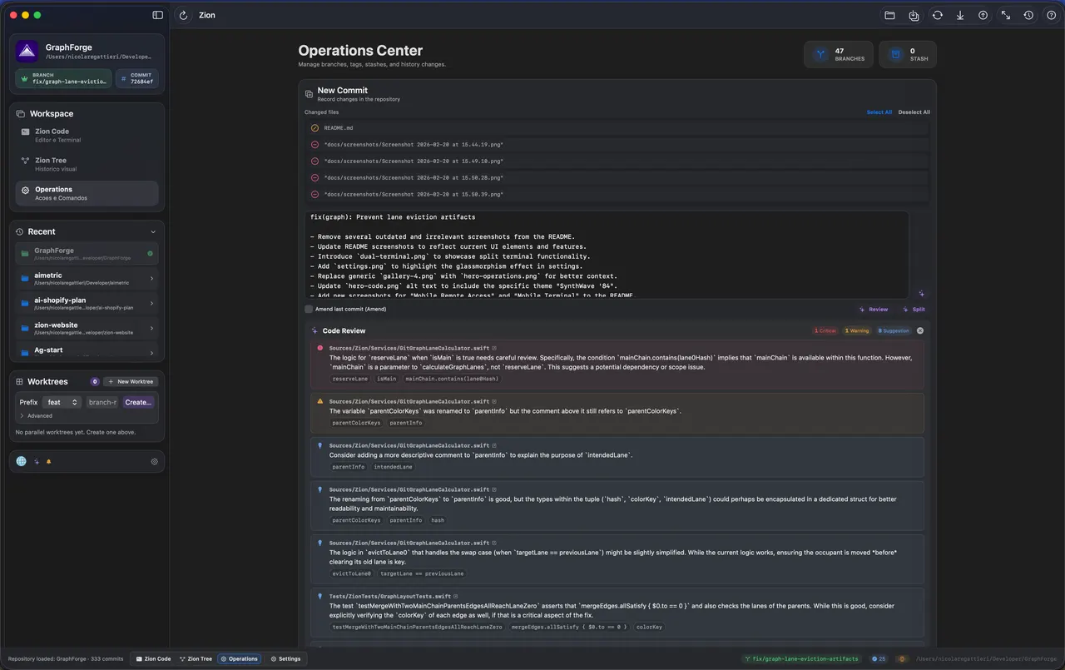Click the evictToLane0 tag chip
This screenshot has width=1065, height=670.
(352, 573)
